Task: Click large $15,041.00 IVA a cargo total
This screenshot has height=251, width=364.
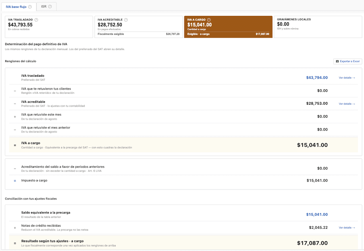Action: pos(312,145)
